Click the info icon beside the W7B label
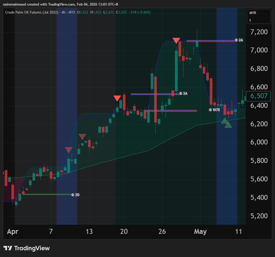The image size is (275, 257). [x=210, y=110]
